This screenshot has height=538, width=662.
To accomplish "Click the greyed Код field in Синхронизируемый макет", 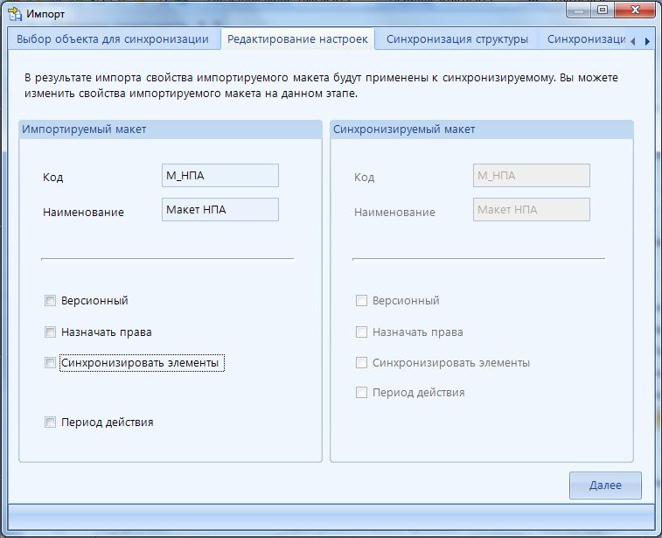I will point(531,176).
